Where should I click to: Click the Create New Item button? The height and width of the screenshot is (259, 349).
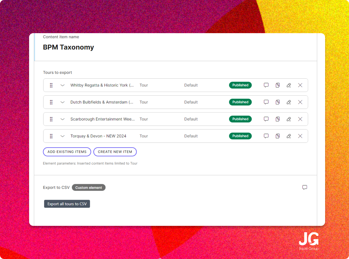point(115,152)
